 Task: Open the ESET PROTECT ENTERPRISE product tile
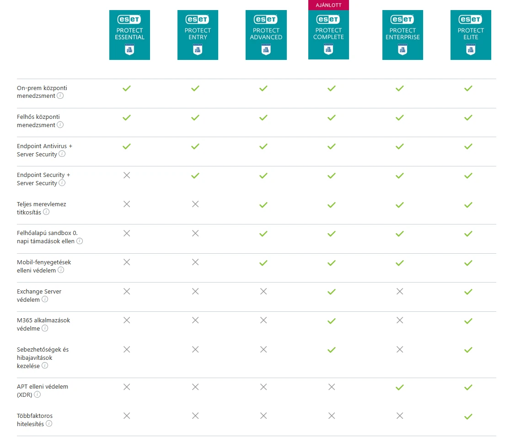tap(403, 35)
